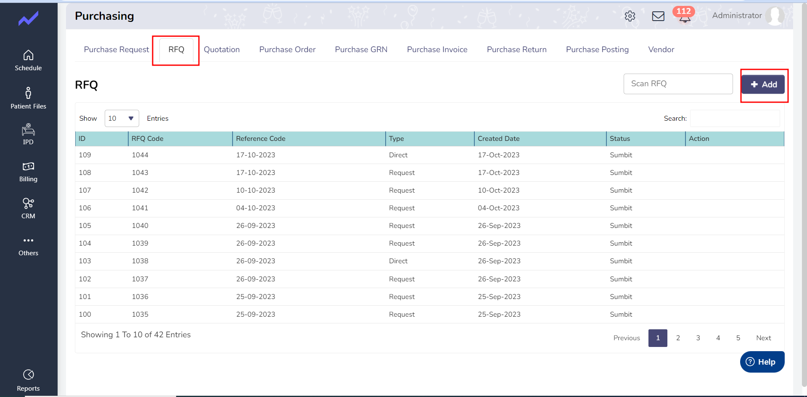The width and height of the screenshot is (807, 397).
Task: Open the Purchase Invoice tab
Action: click(x=437, y=50)
